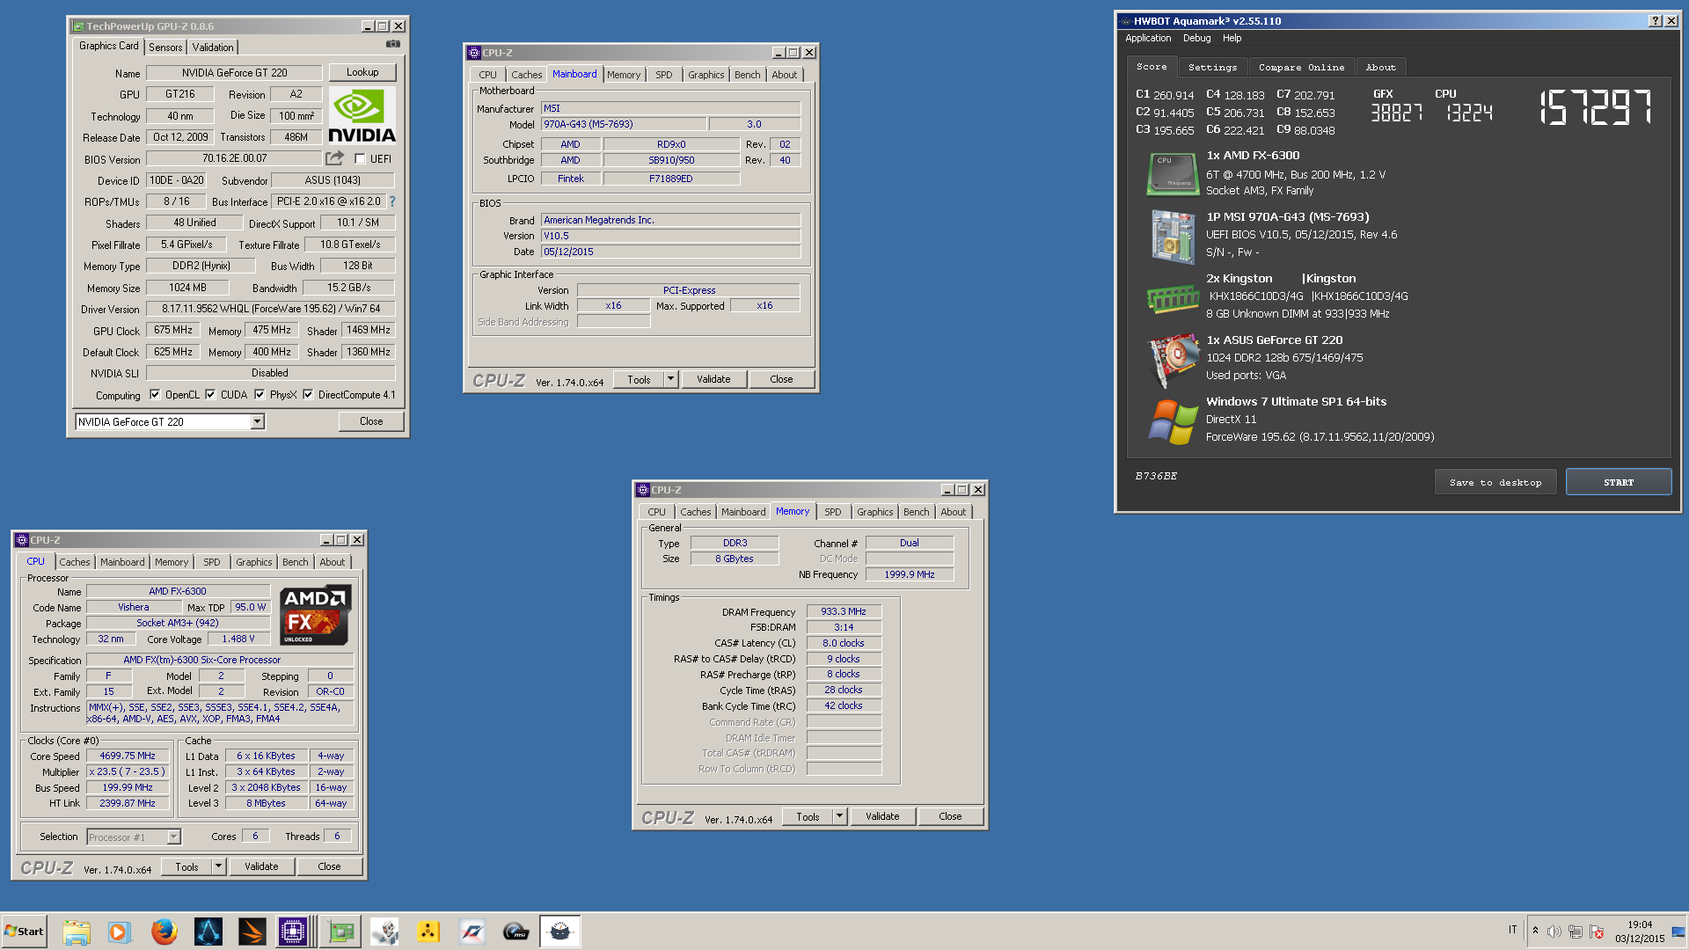Toggle the DirectCompute 4.1 checkbox
1689x950 pixels.
(308, 395)
